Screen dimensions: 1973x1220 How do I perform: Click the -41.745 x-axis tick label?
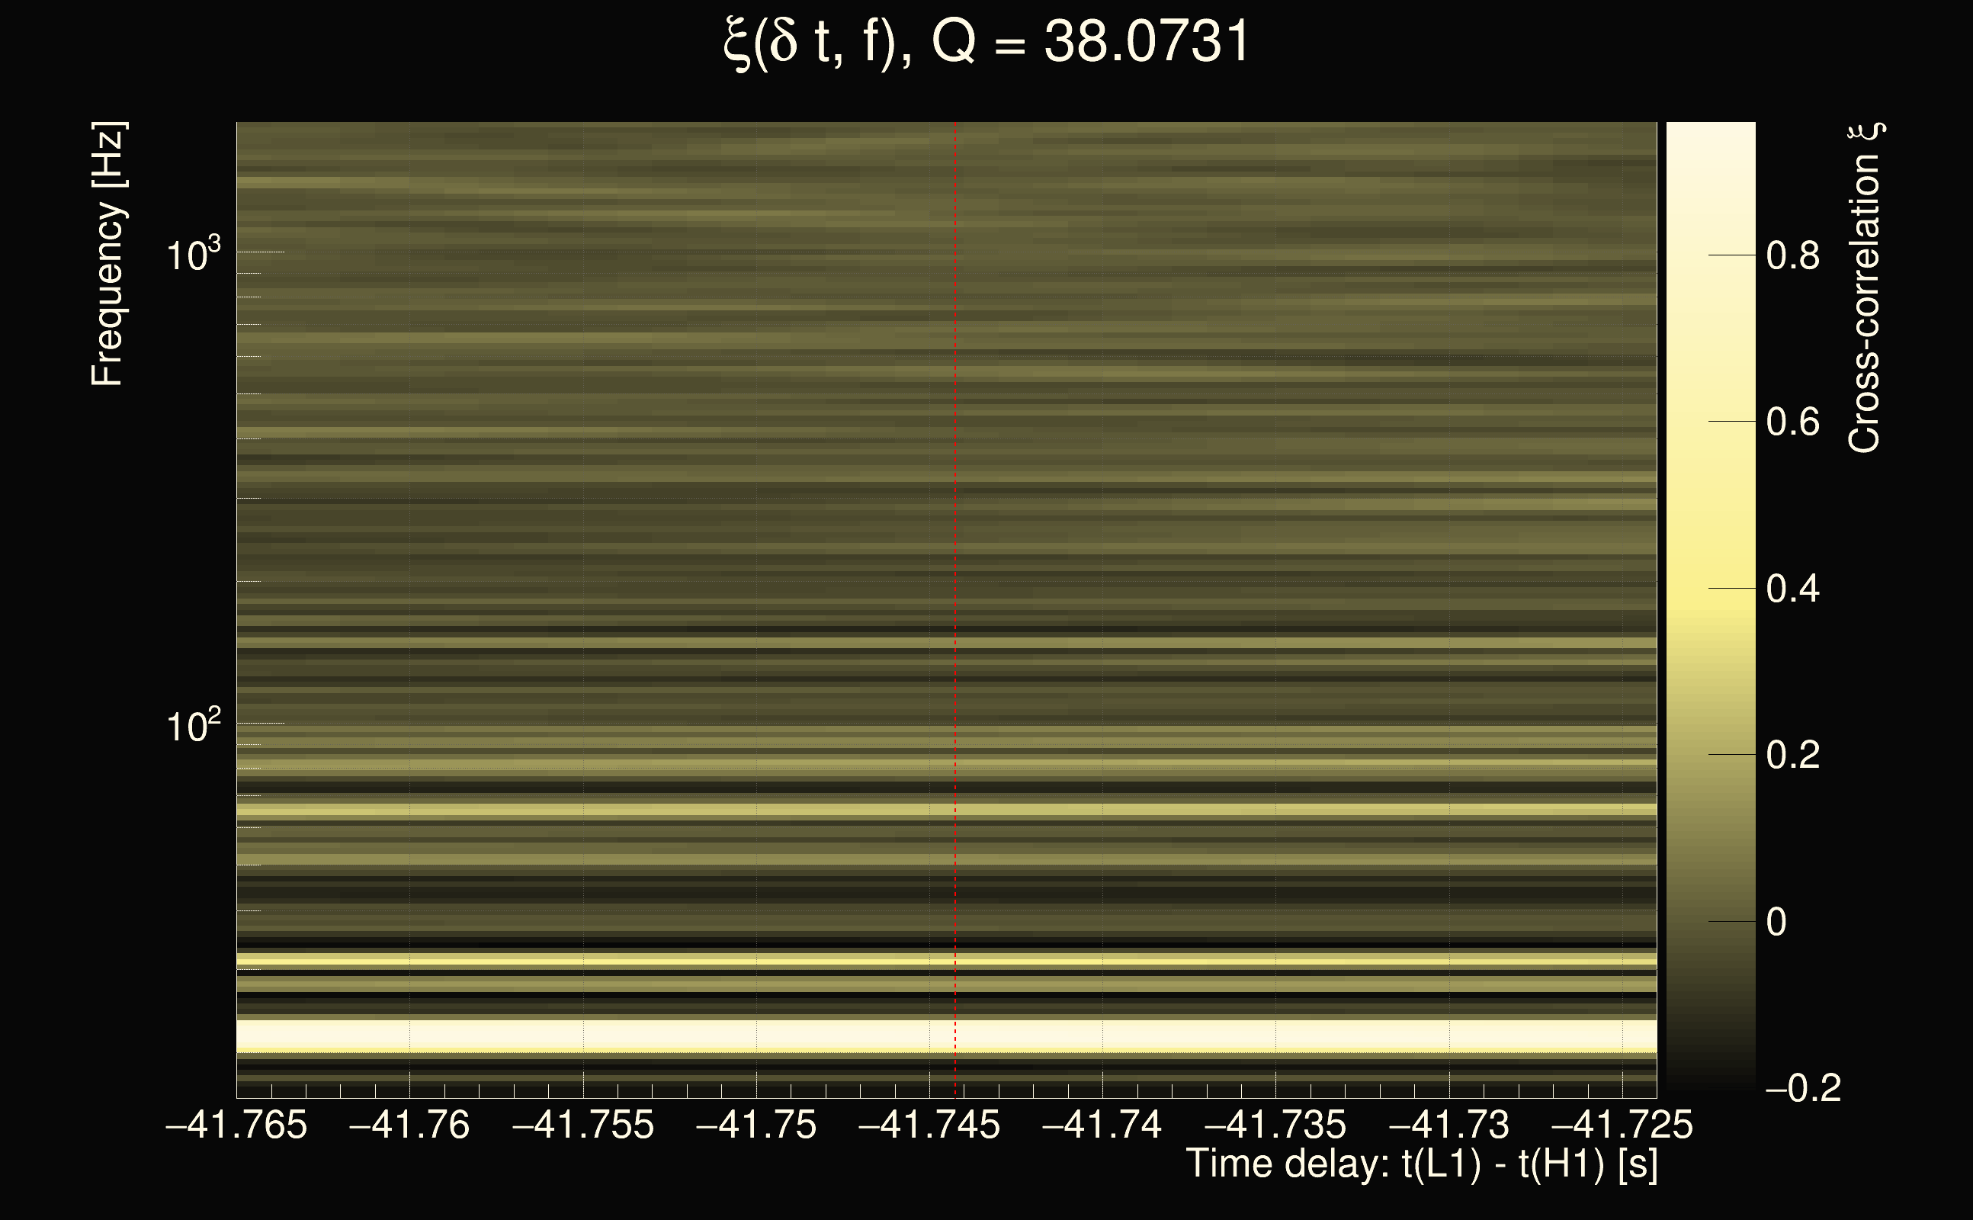[929, 1125]
